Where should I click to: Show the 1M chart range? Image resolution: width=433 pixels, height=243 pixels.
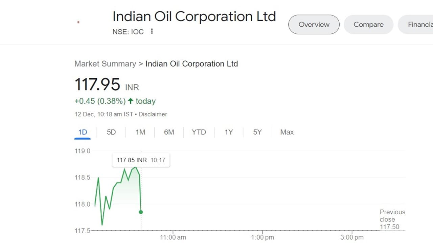click(x=140, y=132)
